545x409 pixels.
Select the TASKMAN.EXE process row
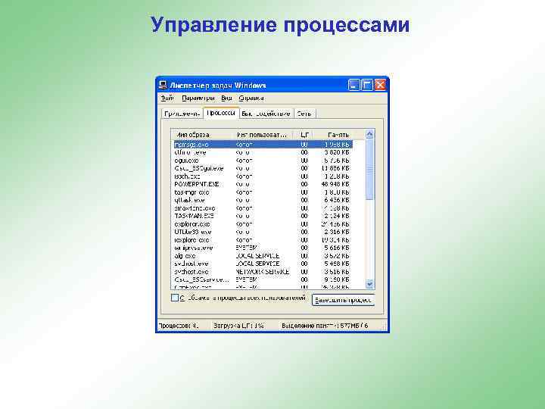tap(263, 216)
